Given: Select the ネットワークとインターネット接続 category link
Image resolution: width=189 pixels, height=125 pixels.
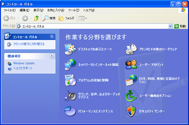Looking at the screenshot, I should pos(98,65).
